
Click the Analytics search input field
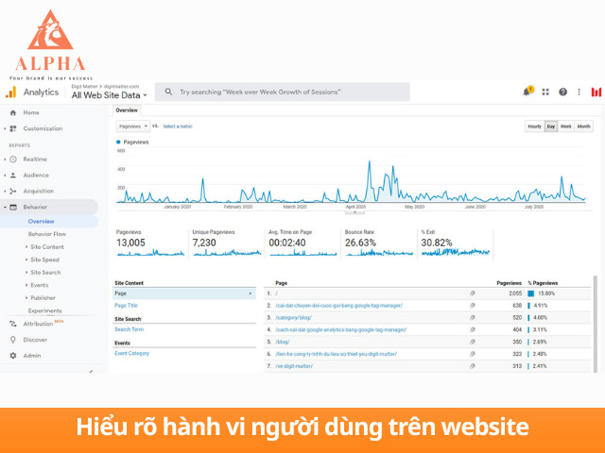coord(283,92)
